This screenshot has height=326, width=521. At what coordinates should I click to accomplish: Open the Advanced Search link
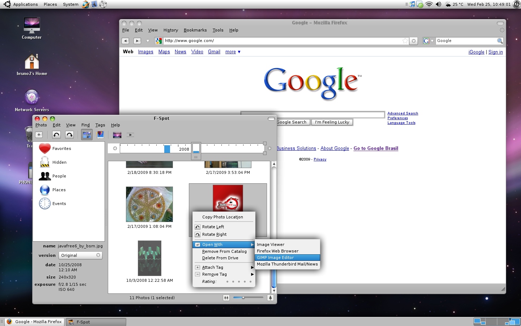[x=403, y=113]
